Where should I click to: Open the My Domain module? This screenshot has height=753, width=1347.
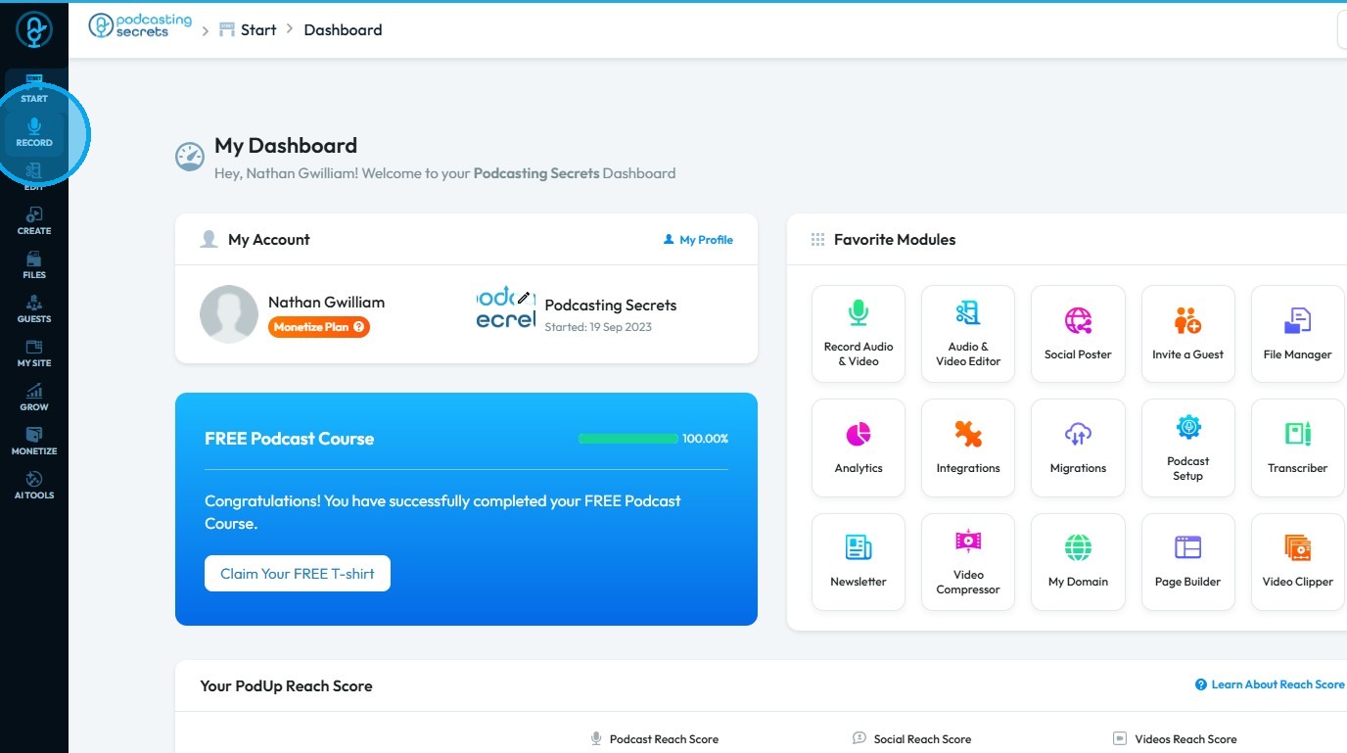[x=1078, y=561]
